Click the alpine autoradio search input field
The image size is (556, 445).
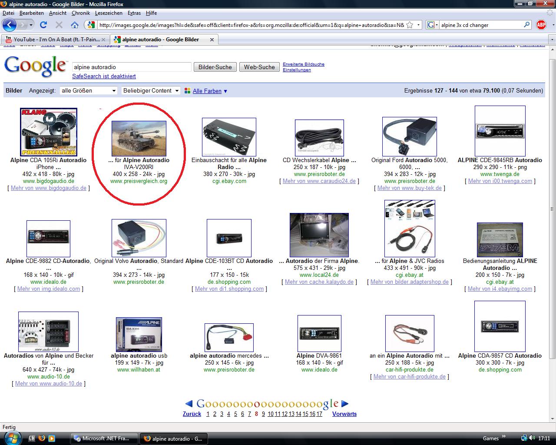132,67
